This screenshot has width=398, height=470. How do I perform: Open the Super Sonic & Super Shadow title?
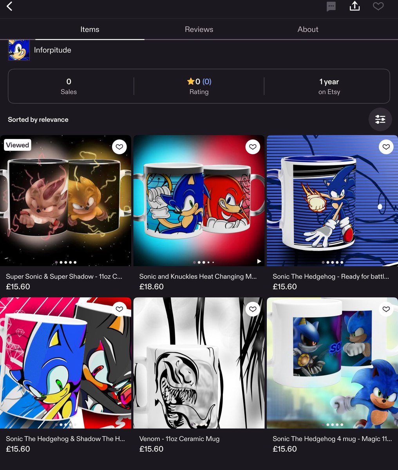(64, 277)
